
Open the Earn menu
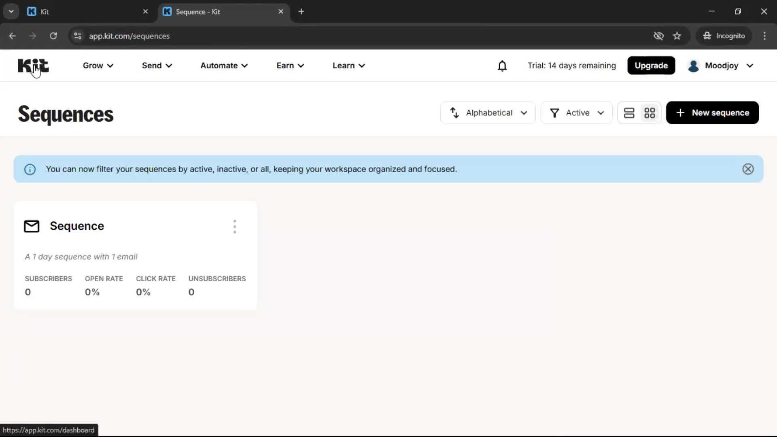tap(290, 66)
